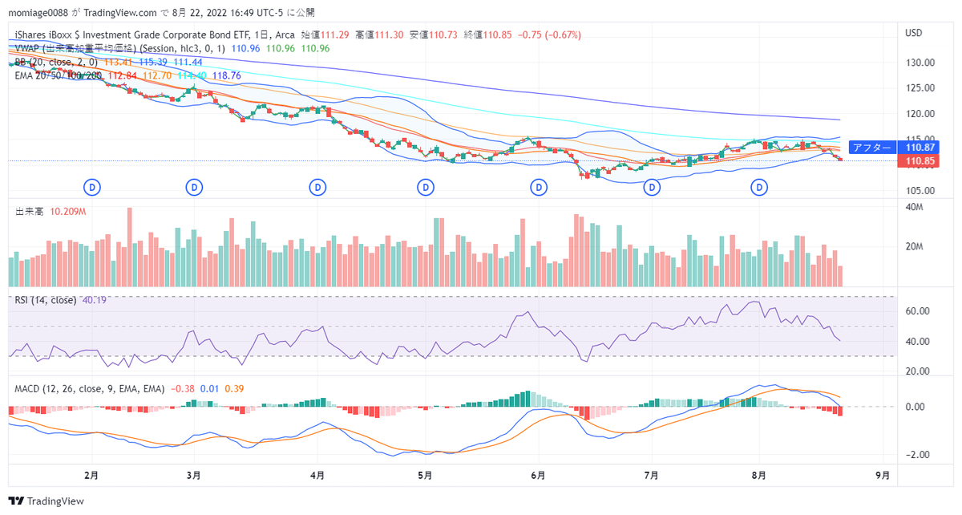
Task: Click the MACD (12, 26, close, 9) legend
Action: 89,388
